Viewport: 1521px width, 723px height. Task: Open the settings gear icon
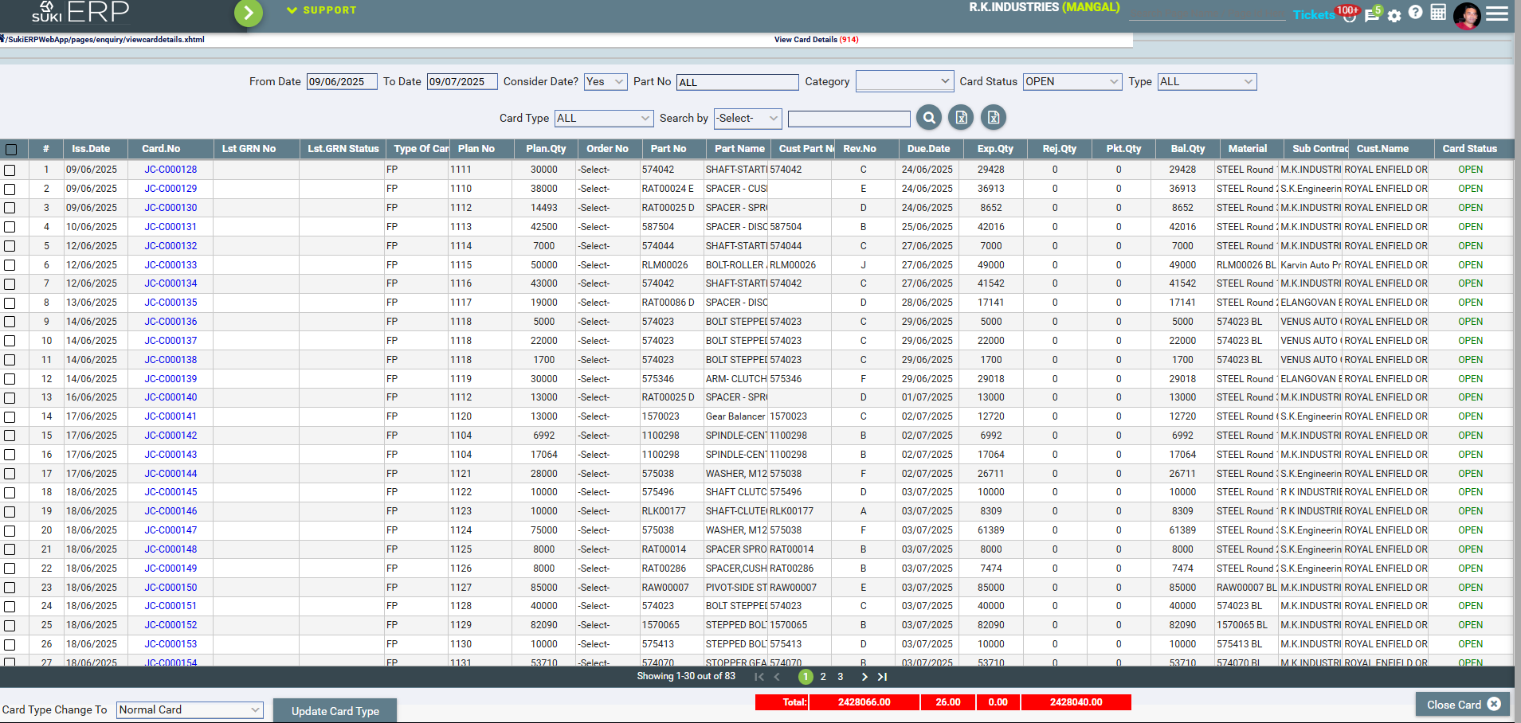[1394, 16]
